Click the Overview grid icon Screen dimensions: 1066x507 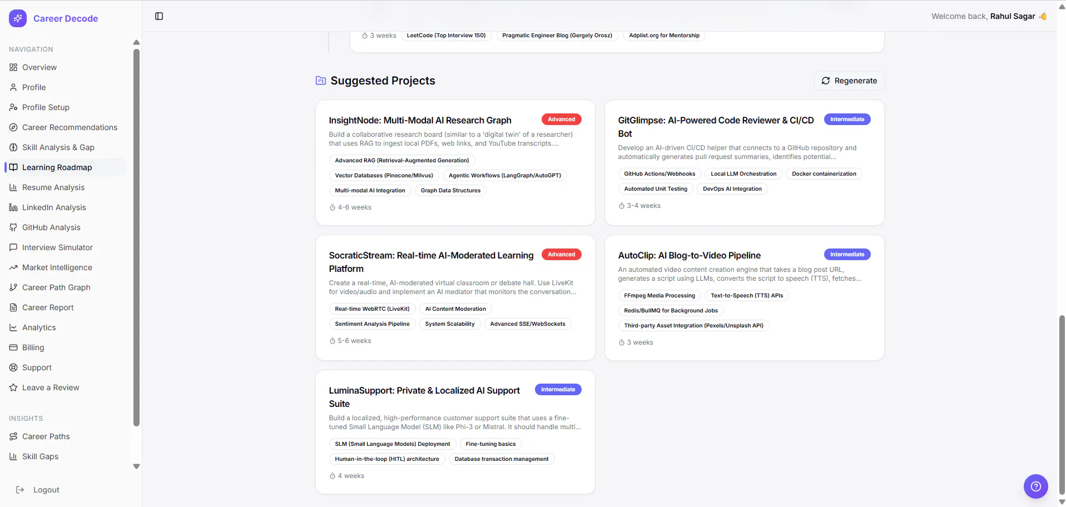coord(13,67)
